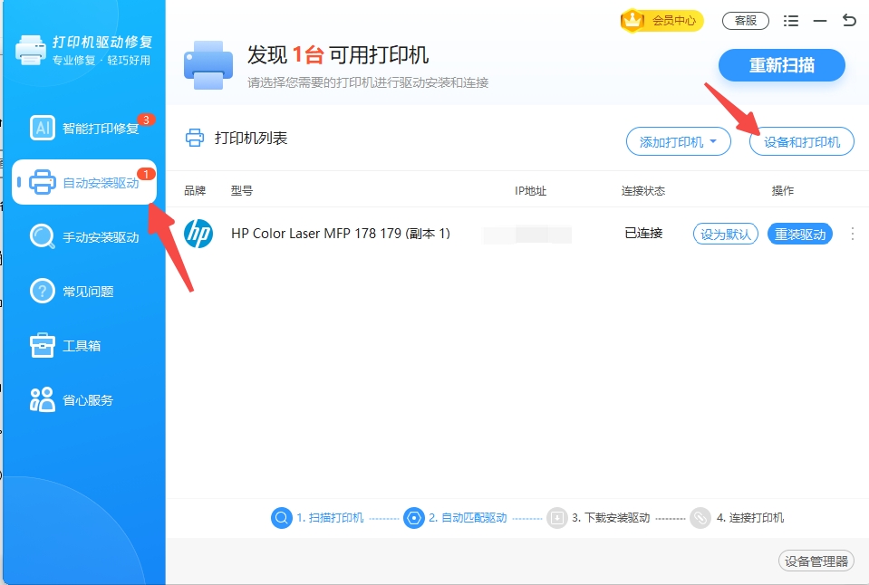Screen dimensions: 869x585
Task: Click the hamburger list icon top right
Action: pyautogui.click(x=790, y=19)
